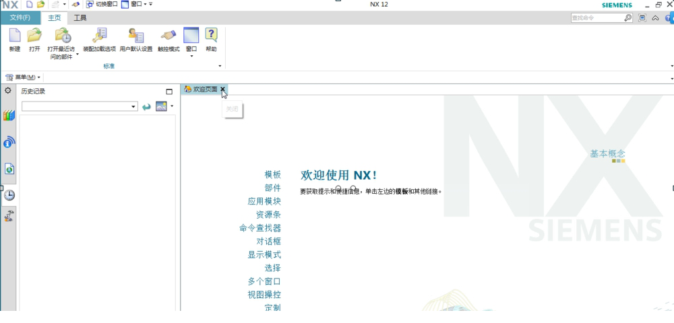
Task: Click the 窗口 window icon in the ribbon
Action: (x=191, y=35)
